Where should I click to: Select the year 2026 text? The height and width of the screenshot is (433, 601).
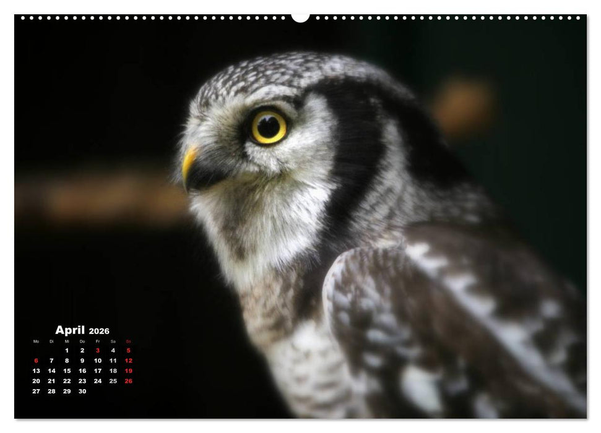[x=99, y=331]
